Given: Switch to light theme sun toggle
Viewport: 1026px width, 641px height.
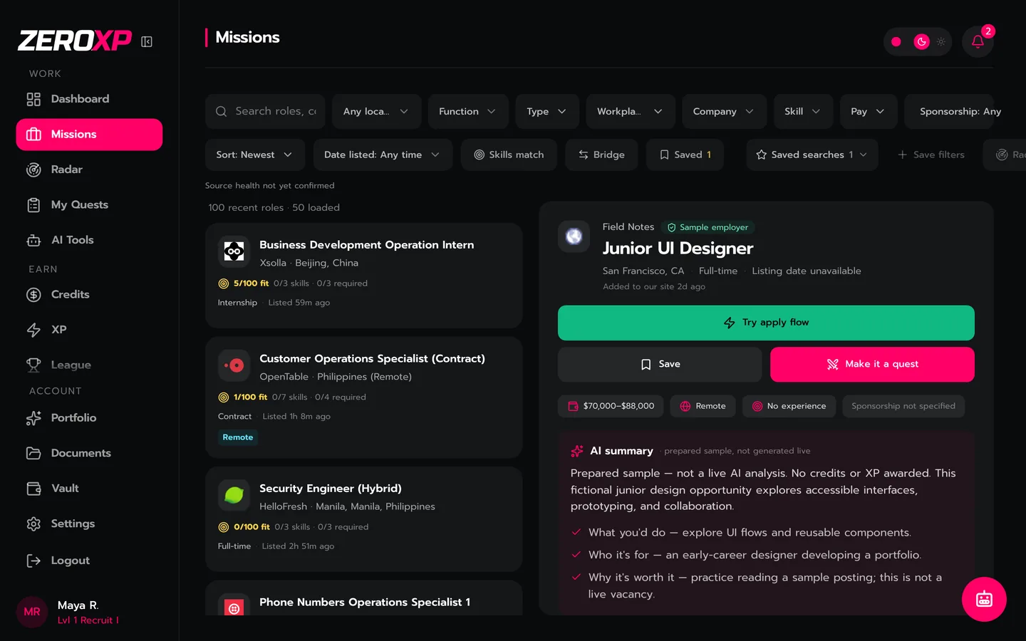Looking at the screenshot, I should click(941, 42).
